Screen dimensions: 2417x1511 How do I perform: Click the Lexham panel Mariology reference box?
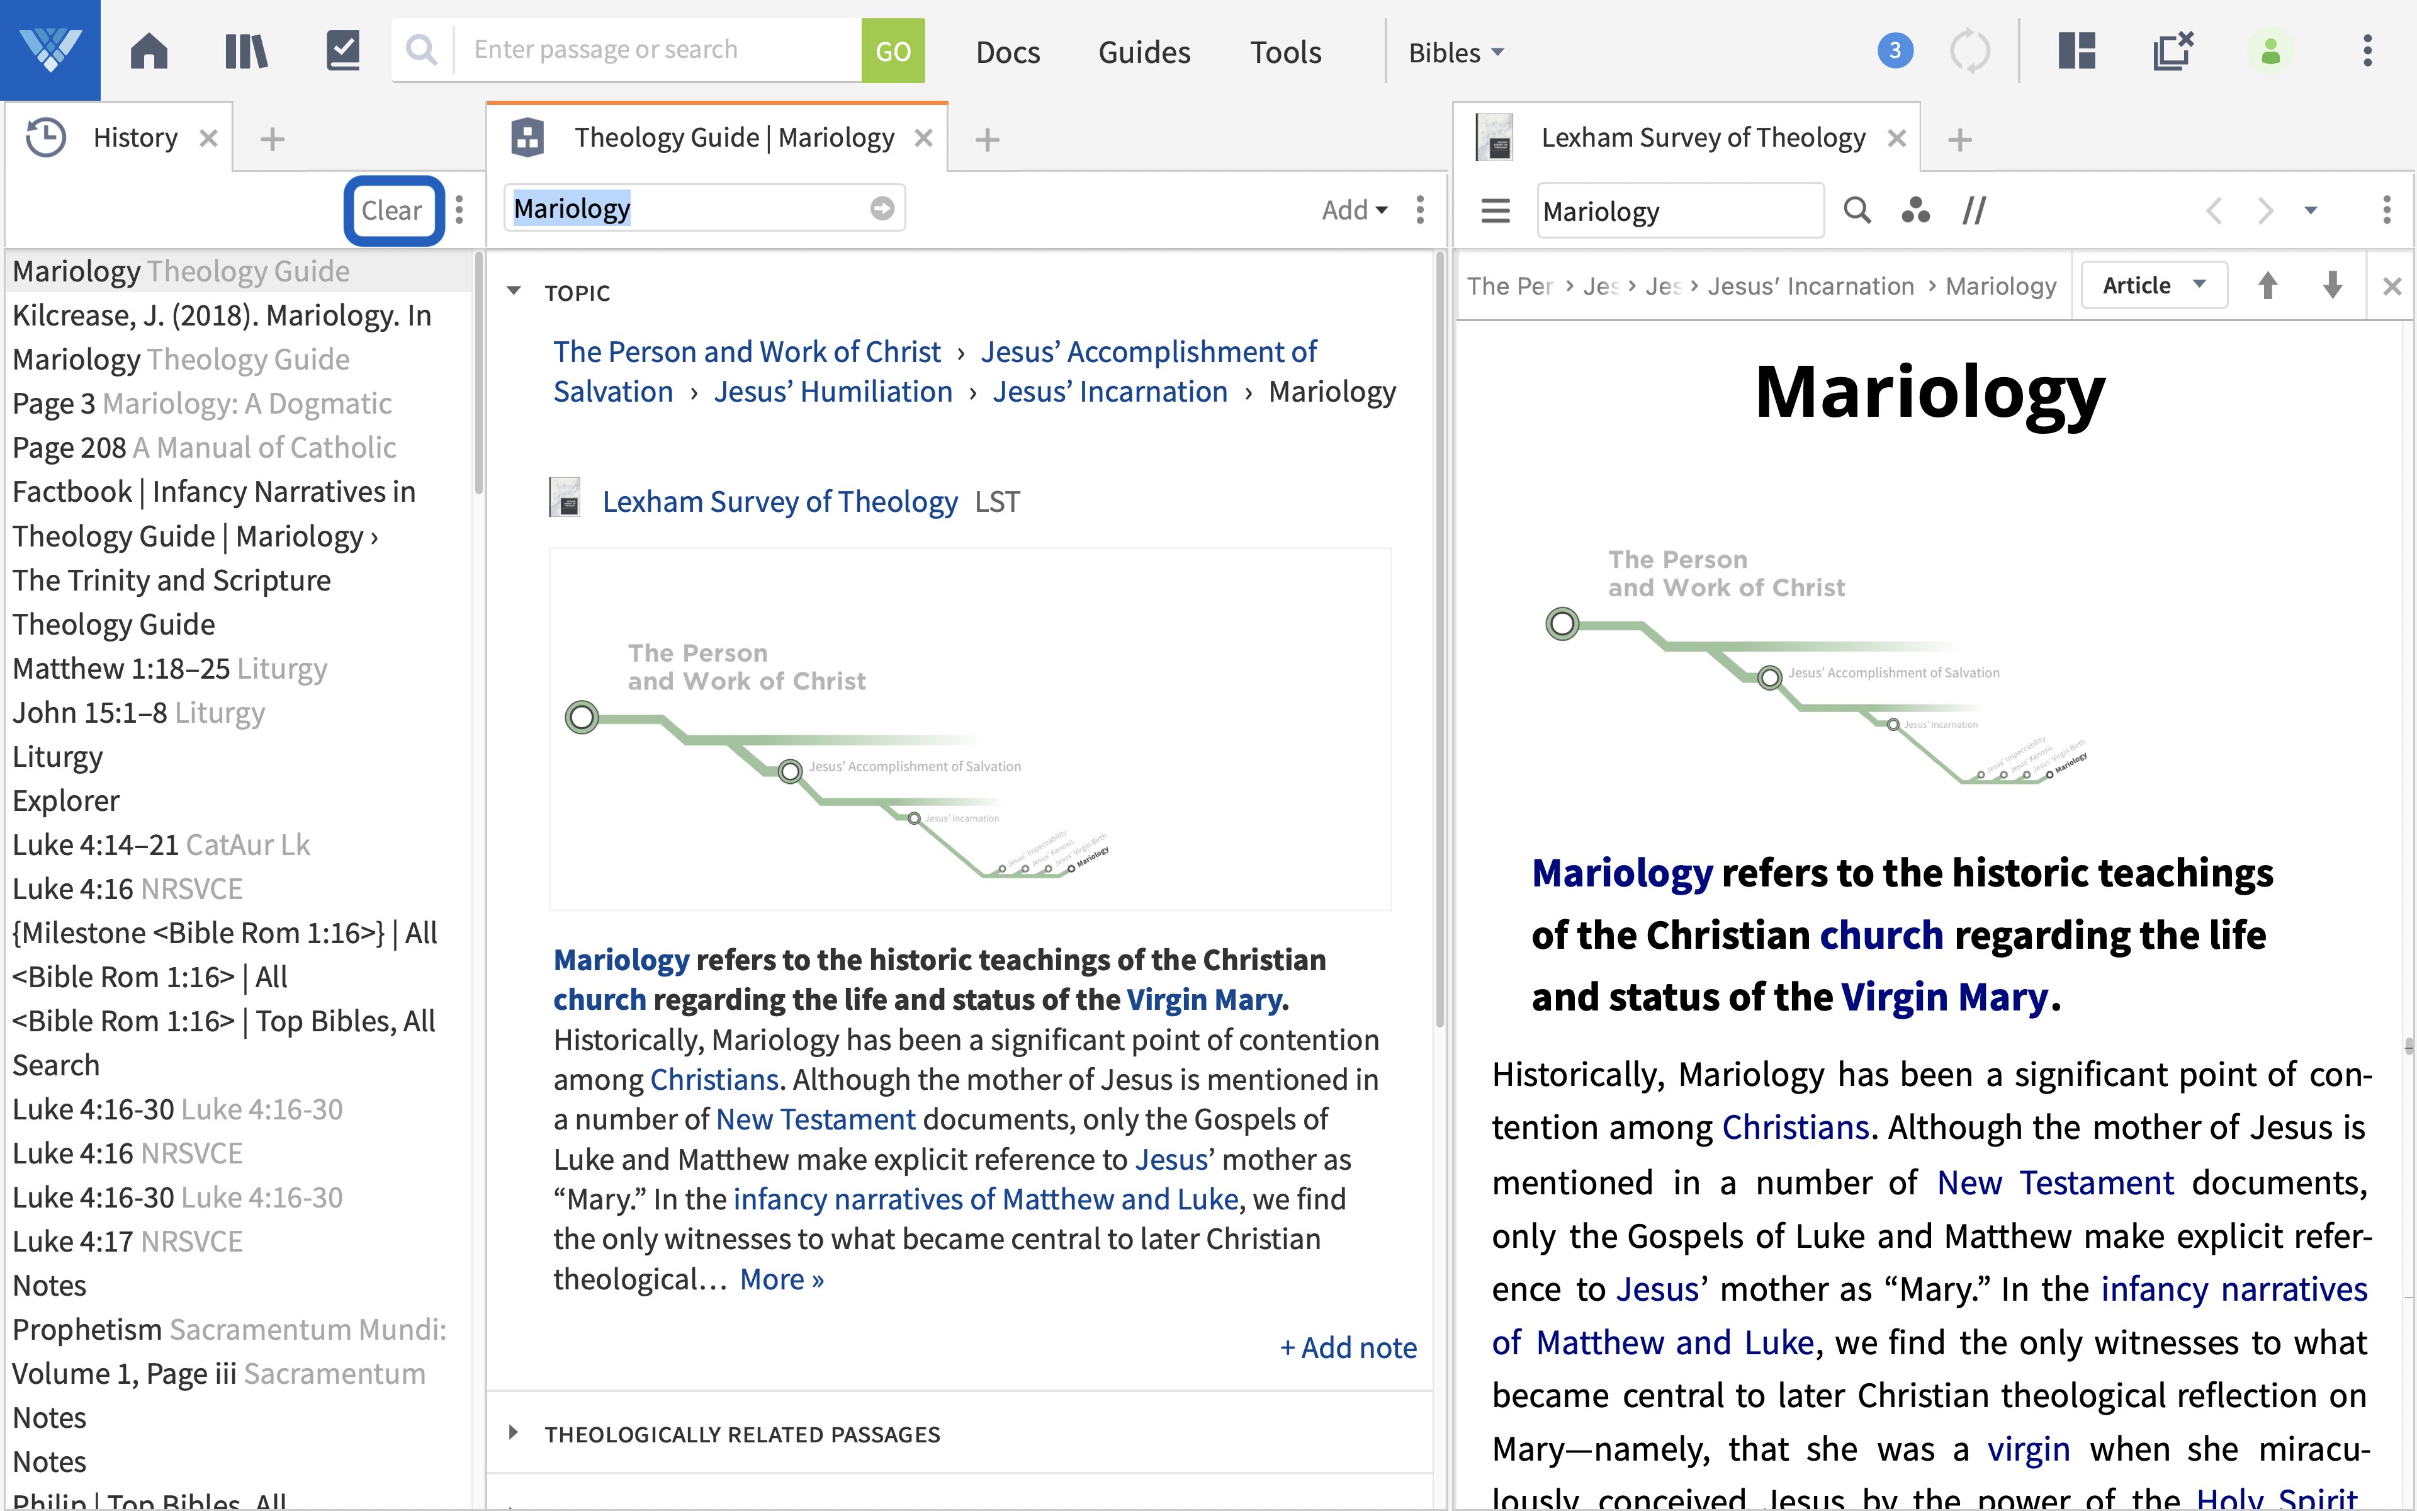click(1680, 211)
